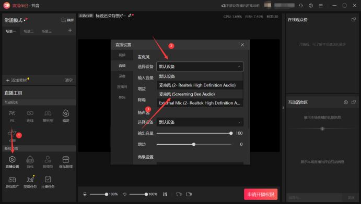This screenshot has width=361, height=204.
Task: Click the speaker 增益 slider handle
Action: pyautogui.click(x=194, y=144)
